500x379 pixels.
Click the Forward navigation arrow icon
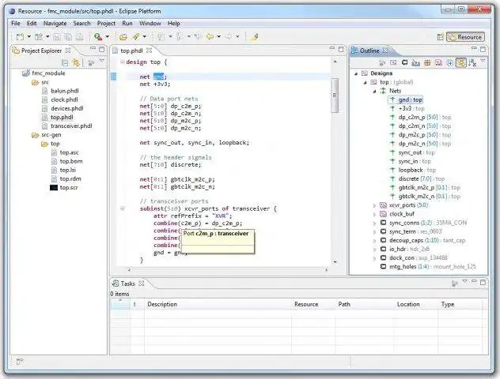[229, 37]
